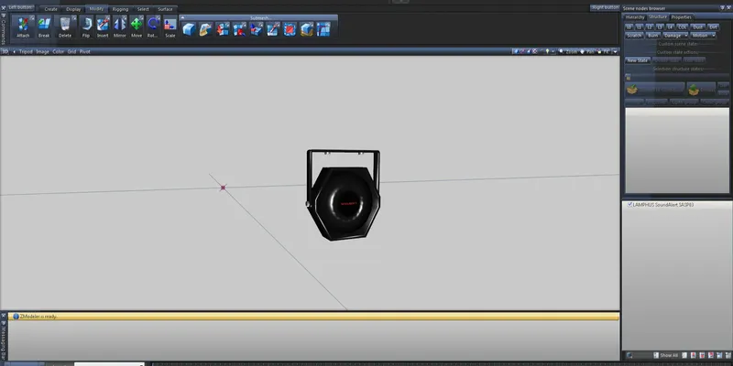Toggle the COL structure state button
The height and width of the screenshot is (366, 733).
pyautogui.click(x=684, y=27)
